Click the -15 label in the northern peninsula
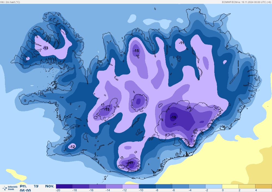The height and width of the screenshot is (192, 272). coord(136,51)
